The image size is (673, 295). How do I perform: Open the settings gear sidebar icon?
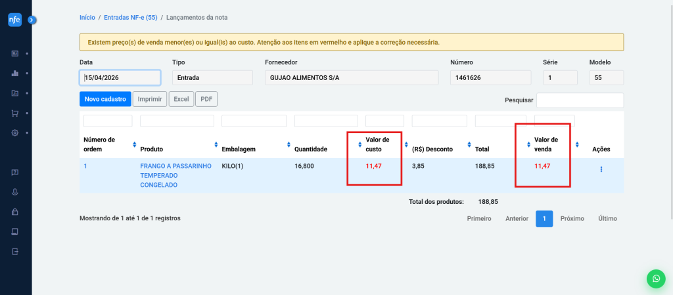15,133
